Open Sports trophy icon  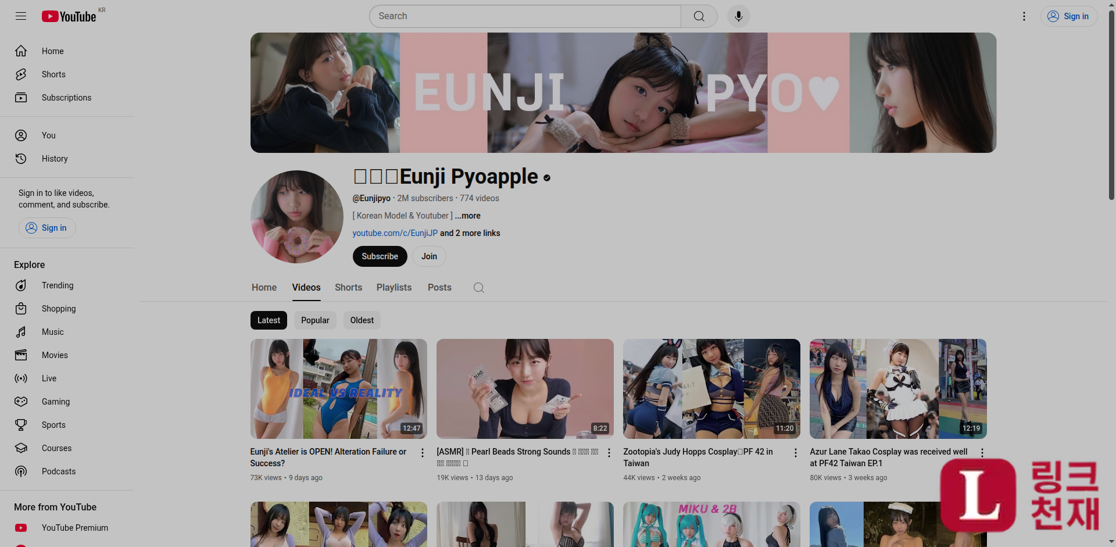point(21,425)
